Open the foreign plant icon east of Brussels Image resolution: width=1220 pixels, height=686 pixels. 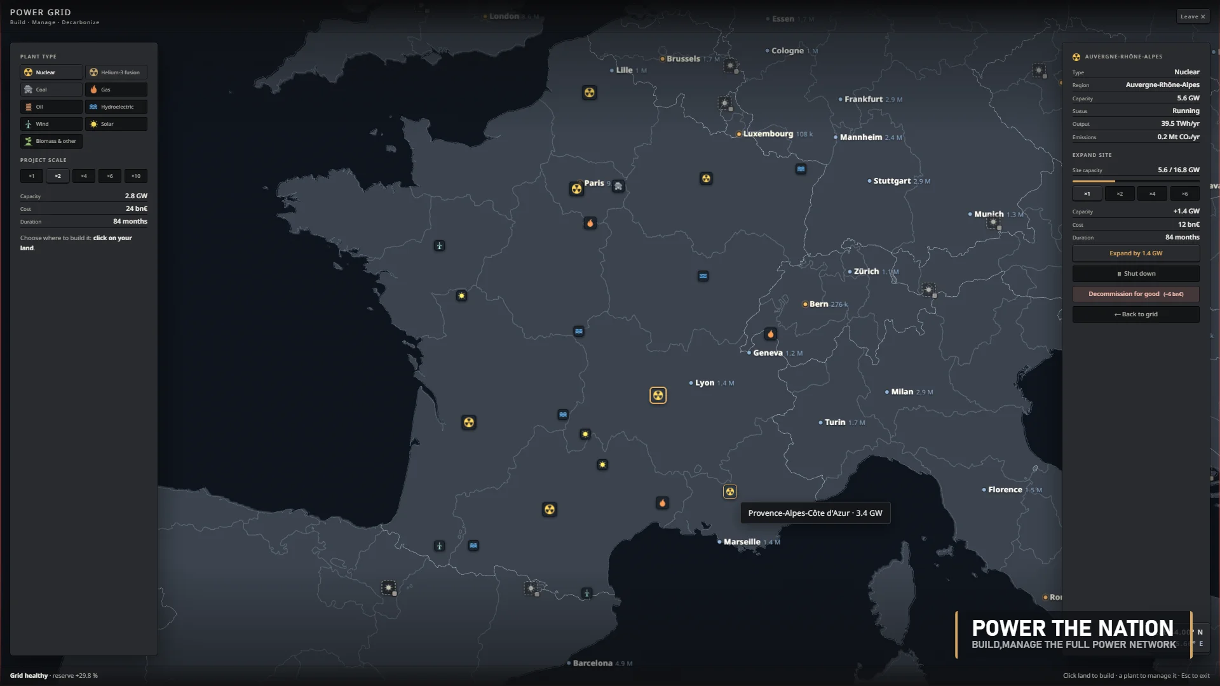(730, 65)
